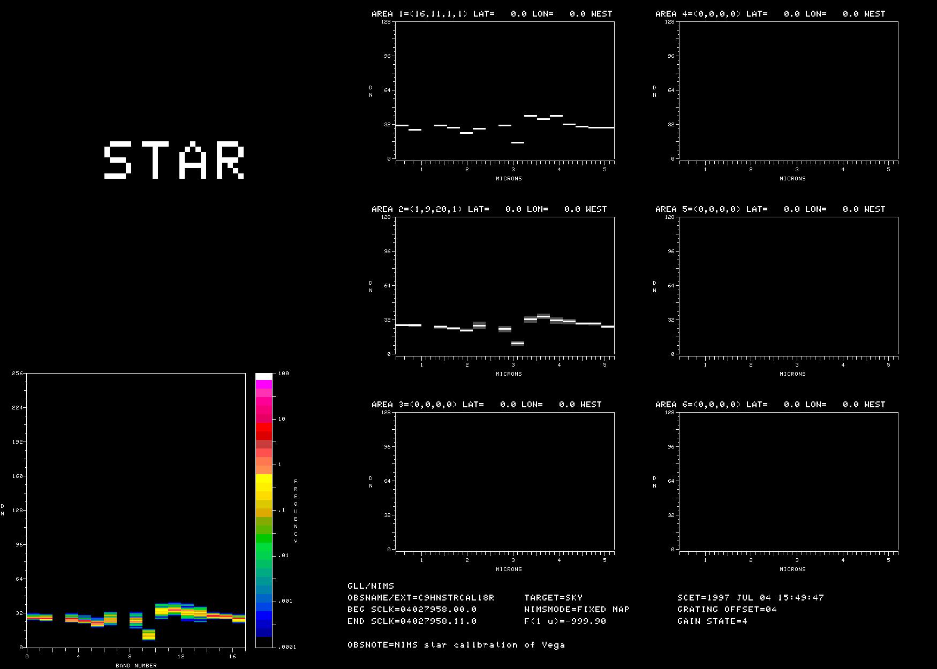Click the OBSNAME/EXT=C9HNSTRCAL18R text
This screenshot has height=669, width=937.
421,598
